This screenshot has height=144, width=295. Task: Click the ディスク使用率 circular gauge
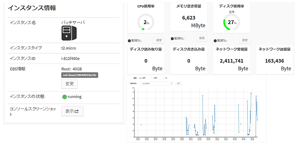(231, 22)
